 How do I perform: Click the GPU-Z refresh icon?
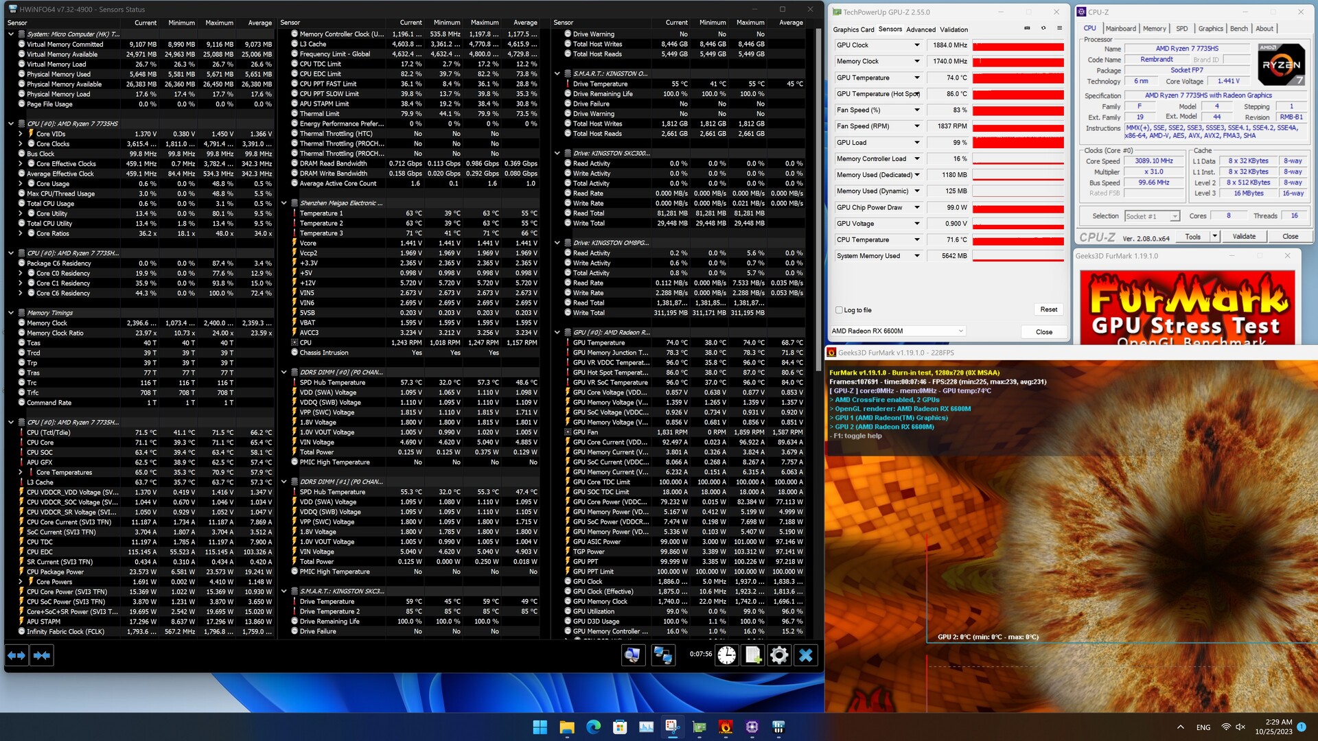(x=1043, y=29)
